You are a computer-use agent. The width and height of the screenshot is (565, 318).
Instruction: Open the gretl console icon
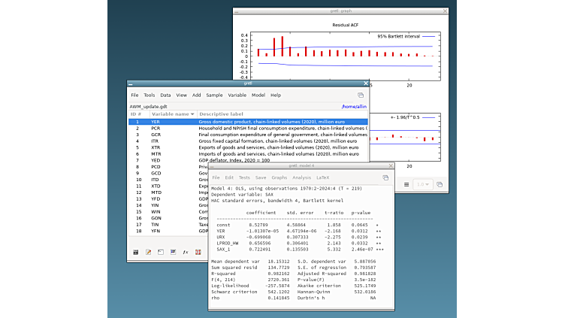(x=161, y=252)
